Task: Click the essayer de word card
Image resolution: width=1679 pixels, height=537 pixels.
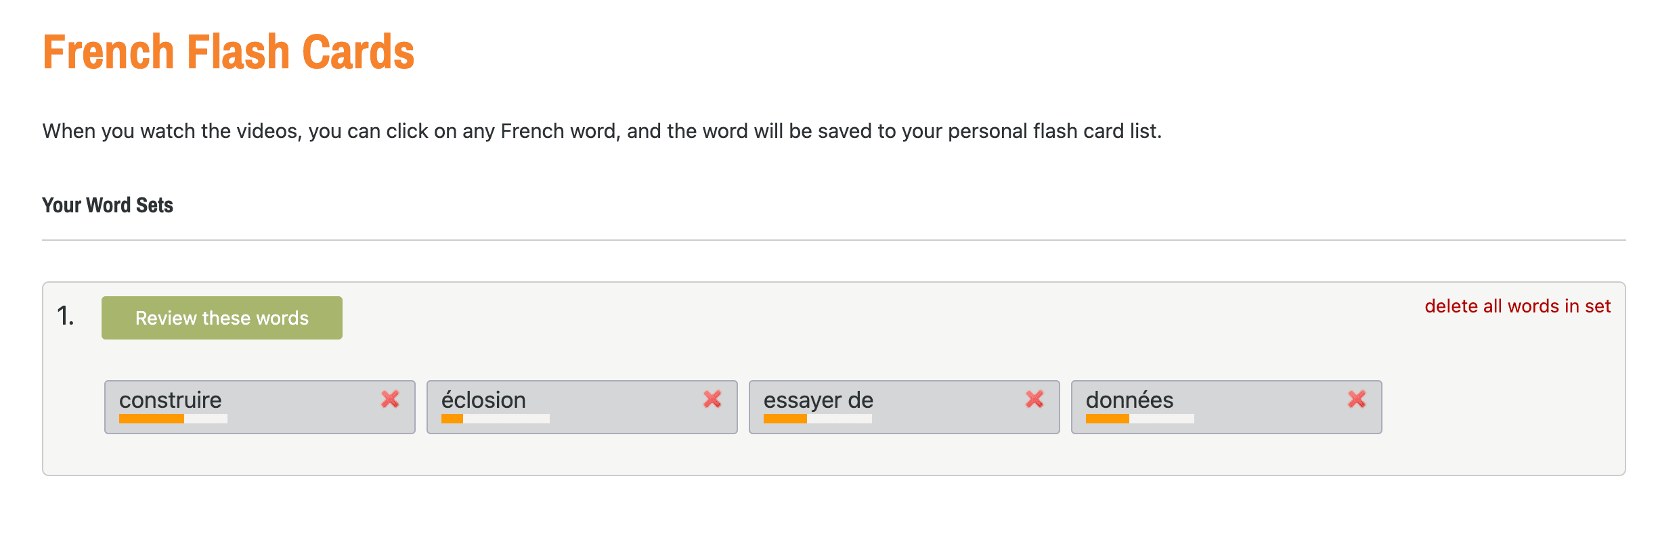Action: [818, 400]
